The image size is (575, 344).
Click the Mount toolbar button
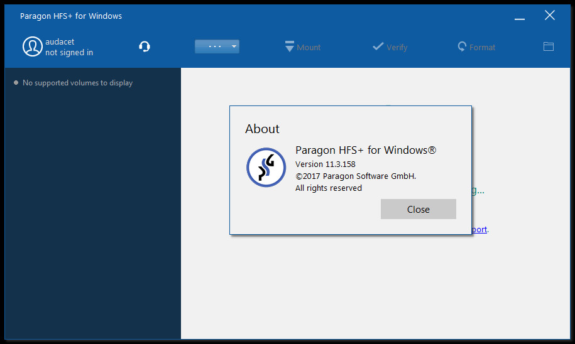tap(303, 47)
